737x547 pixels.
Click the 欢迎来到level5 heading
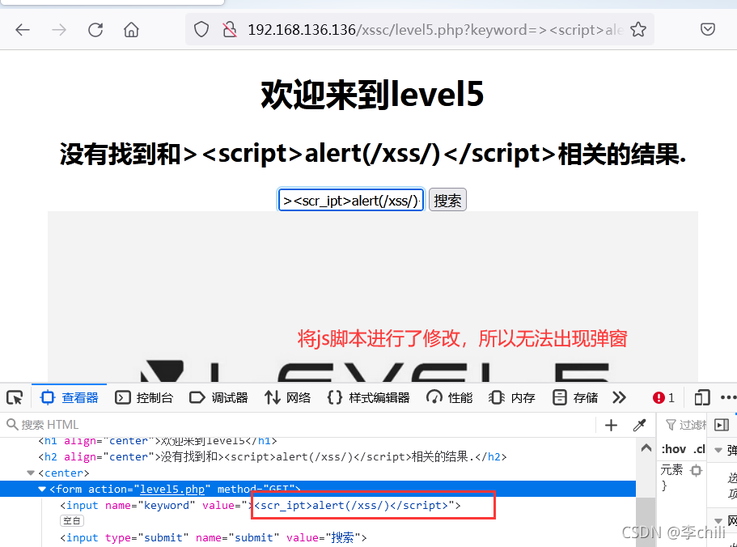coord(372,95)
